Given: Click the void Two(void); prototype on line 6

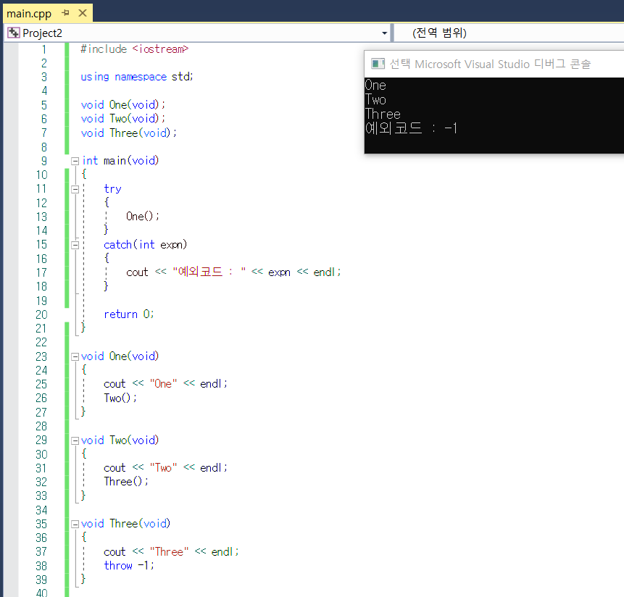Looking at the screenshot, I should 123,119.
